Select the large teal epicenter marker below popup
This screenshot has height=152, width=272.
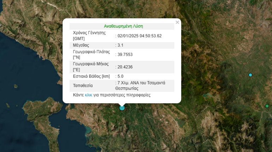pos(122,108)
